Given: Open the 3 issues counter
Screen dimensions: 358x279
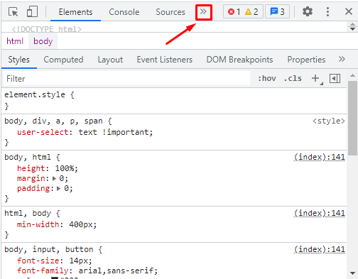Looking at the screenshot, I should click(277, 11).
